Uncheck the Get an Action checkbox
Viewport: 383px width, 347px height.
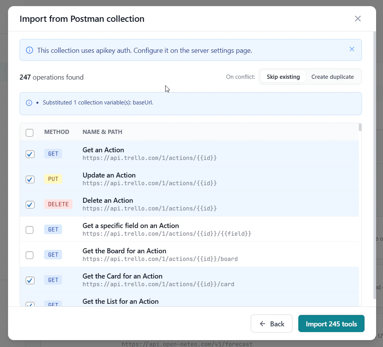point(30,154)
